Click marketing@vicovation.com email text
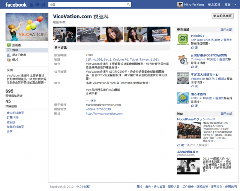240x191 pixels. click(103, 105)
